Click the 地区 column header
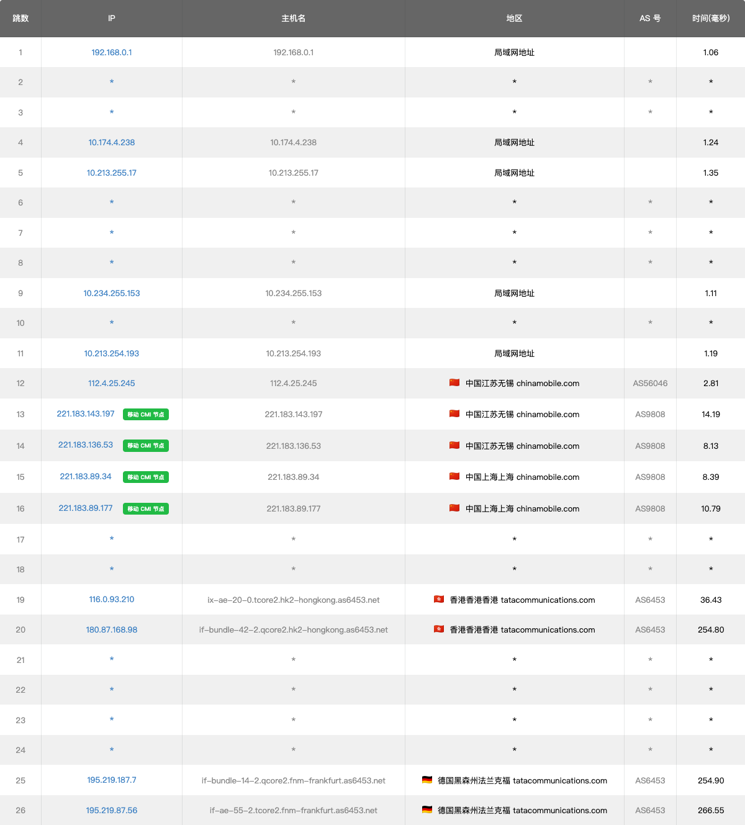Screen dimensions: 745x825 [515, 18]
